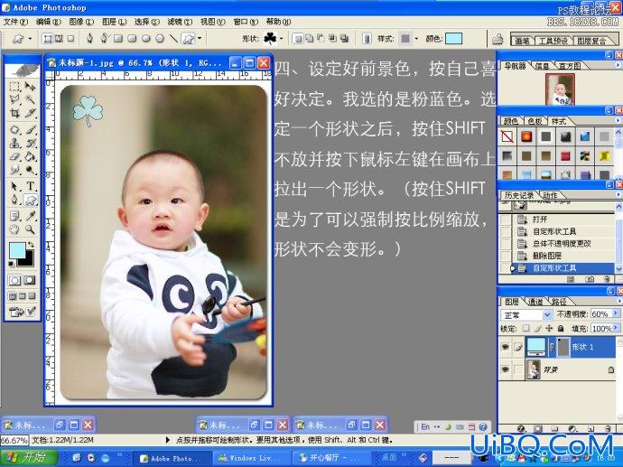Delete layer with Layers panel trash
This screenshot has width=623, height=467.
pyautogui.click(x=607, y=429)
